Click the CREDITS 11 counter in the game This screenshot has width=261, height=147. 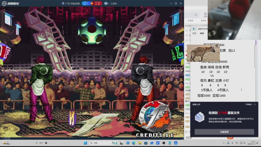click(x=155, y=135)
